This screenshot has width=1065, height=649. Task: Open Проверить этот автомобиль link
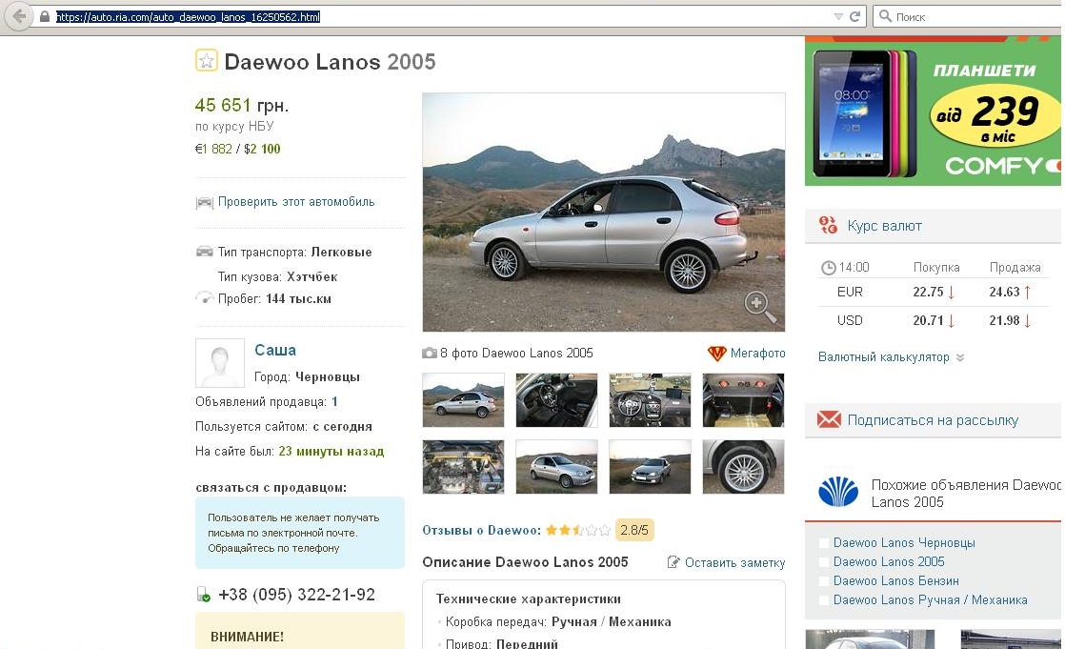point(296,202)
